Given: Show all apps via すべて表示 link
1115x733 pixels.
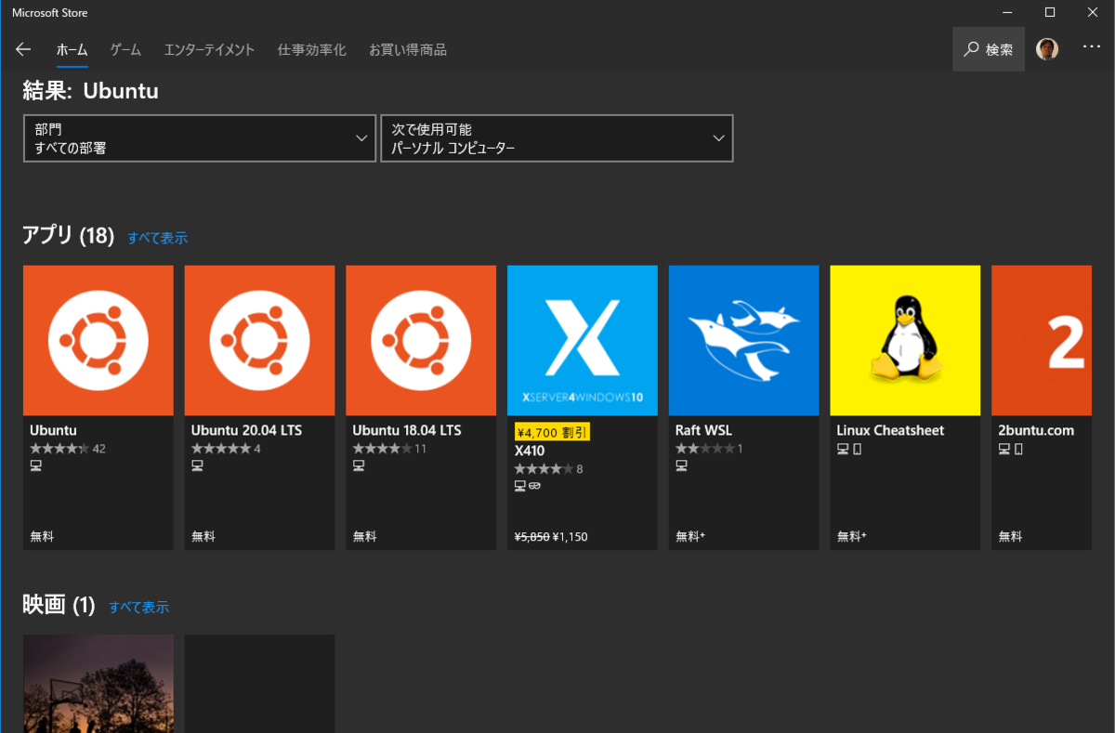Looking at the screenshot, I should coord(157,238).
